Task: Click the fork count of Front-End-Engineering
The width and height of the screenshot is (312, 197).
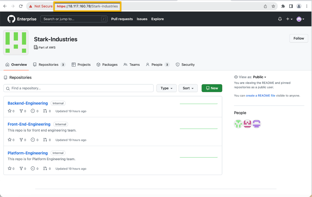Action: point(23,140)
